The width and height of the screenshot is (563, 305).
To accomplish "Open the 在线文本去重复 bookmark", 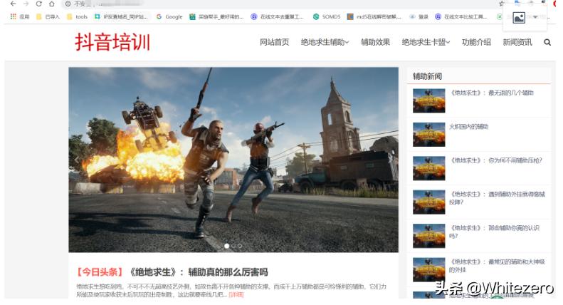I will pos(277,16).
